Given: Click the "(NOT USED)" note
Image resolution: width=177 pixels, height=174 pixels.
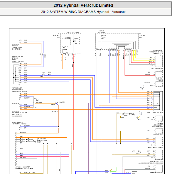Looking at the screenshot, I should [133, 114].
